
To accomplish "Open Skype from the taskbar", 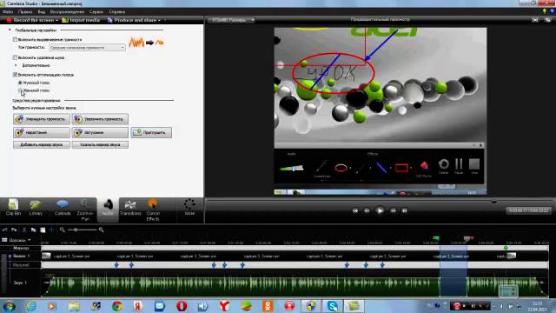I will tap(332, 306).
